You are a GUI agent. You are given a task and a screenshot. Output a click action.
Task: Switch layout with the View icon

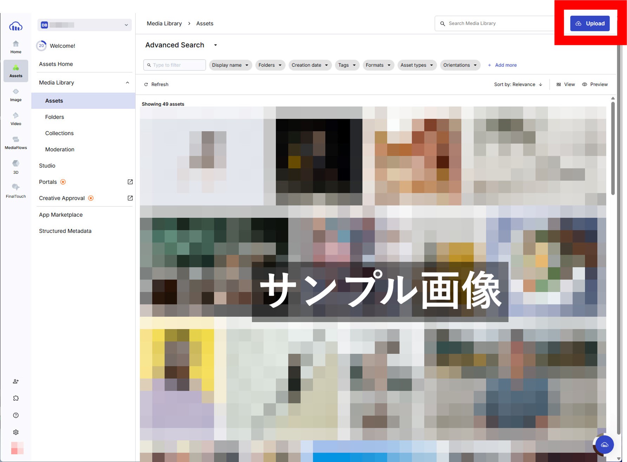pyautogui.click(x=566, y=84)
